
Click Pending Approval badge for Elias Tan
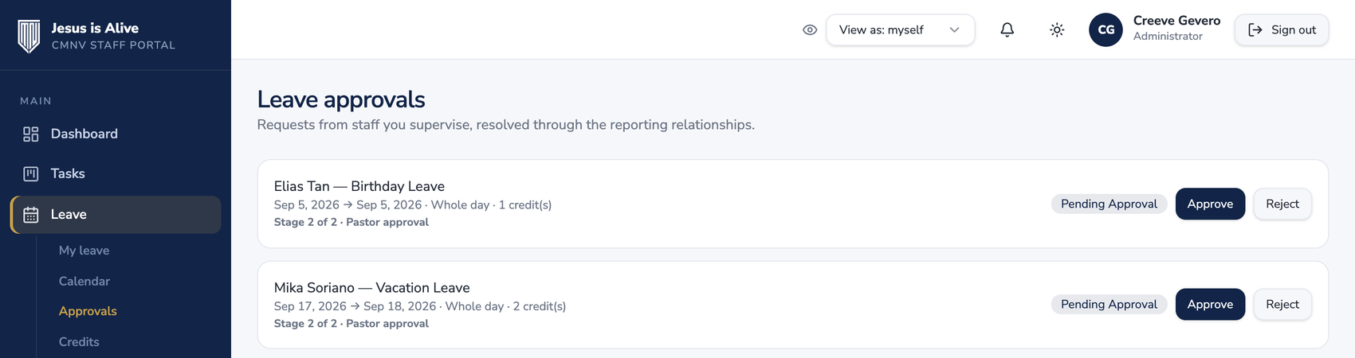pos(1109,204)
